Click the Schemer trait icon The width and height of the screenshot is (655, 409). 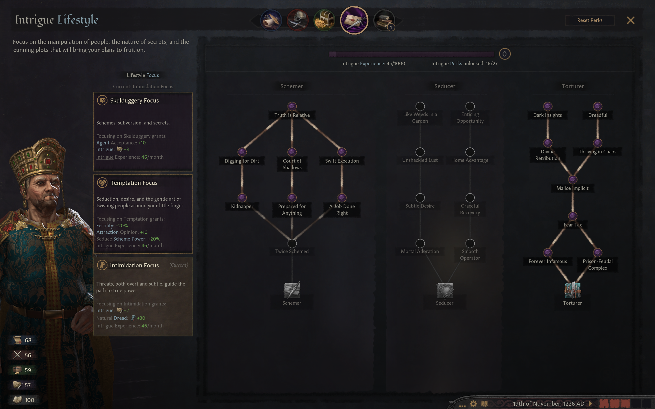pos(292,290)
